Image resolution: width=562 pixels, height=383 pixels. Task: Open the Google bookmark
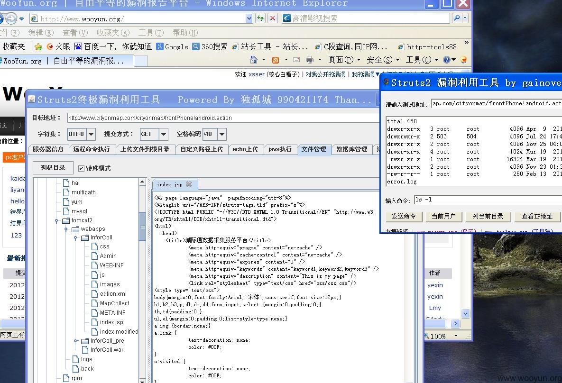[172, 46]
